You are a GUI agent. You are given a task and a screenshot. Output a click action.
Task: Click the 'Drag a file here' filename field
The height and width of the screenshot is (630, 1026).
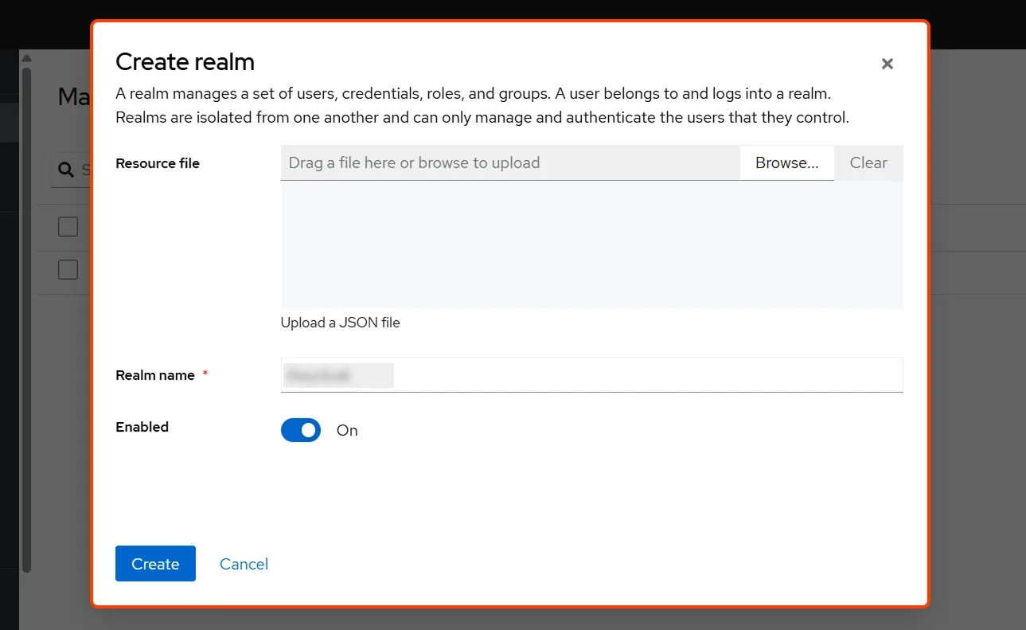point(510,162)
